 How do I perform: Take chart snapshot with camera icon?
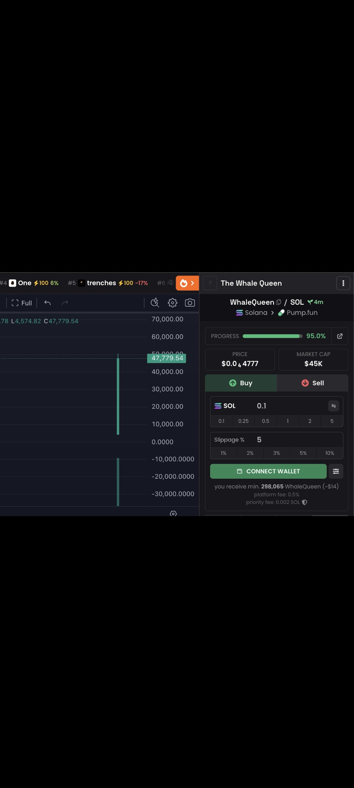[190, 303]
